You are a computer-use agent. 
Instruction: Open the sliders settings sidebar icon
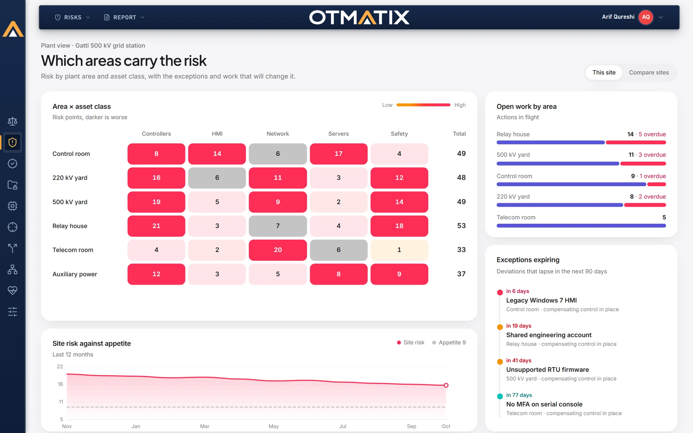click(x=13, y=312)
